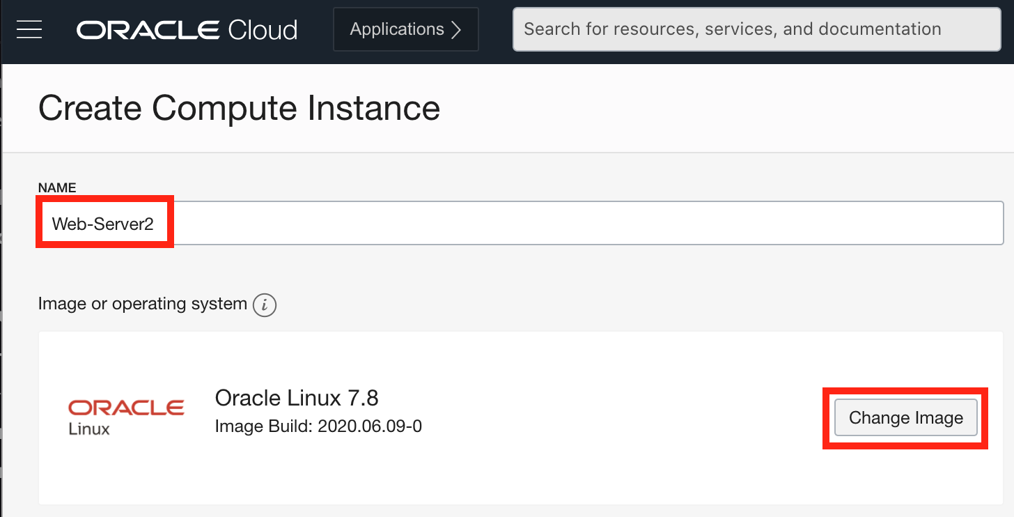This screenshot has width=1014, height=517.
Task: Focus the resources search box
Action: 757,29
